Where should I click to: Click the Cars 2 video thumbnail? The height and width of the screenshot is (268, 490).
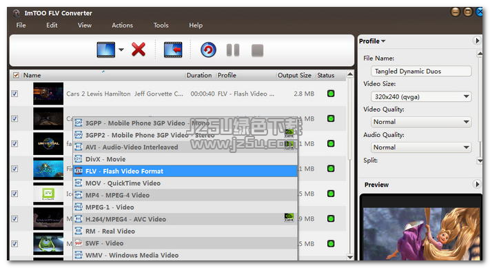tap(48, 94)
